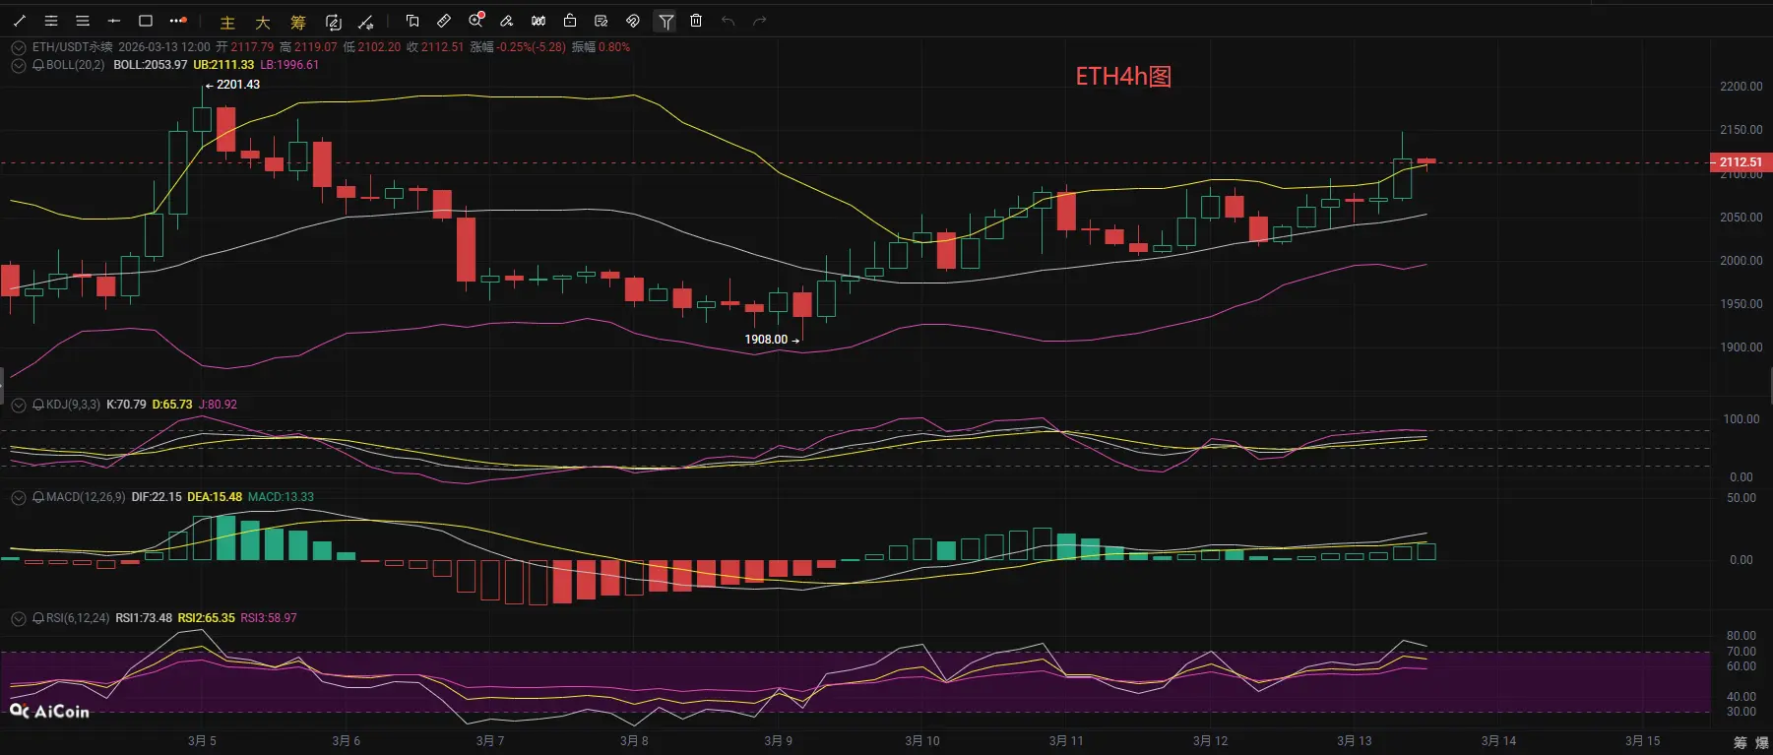Click the 涨幅 -0.25%(-5.28) change value

[518, 47]
